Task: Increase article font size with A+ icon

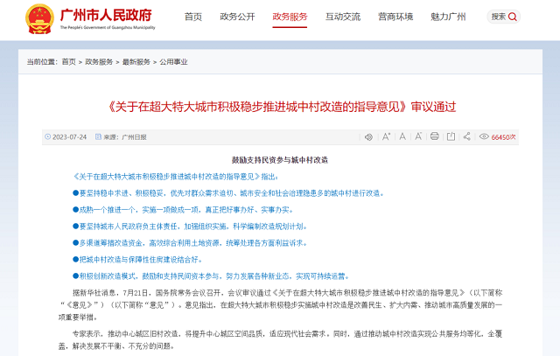Action: (x=385, y=136)
